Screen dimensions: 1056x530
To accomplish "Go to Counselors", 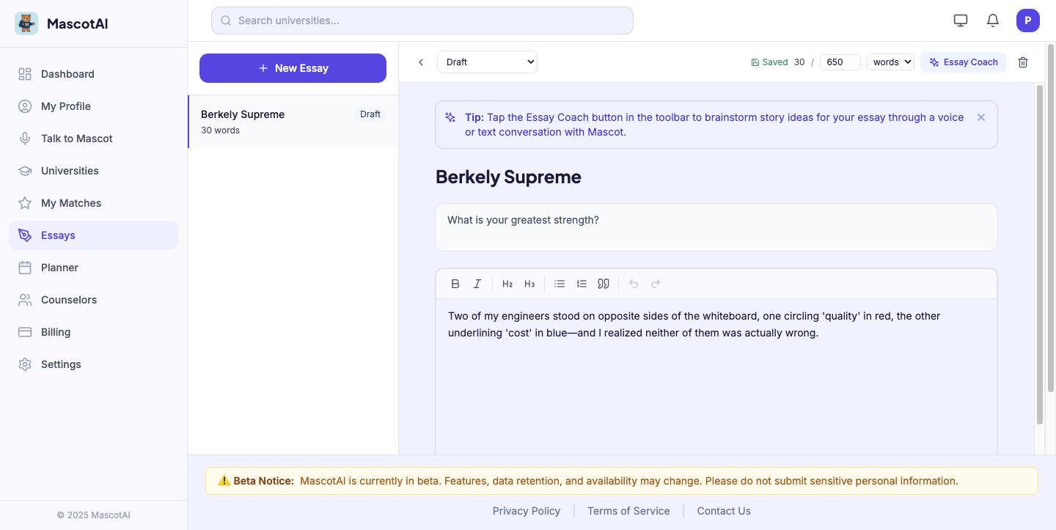I will (93, 300).
